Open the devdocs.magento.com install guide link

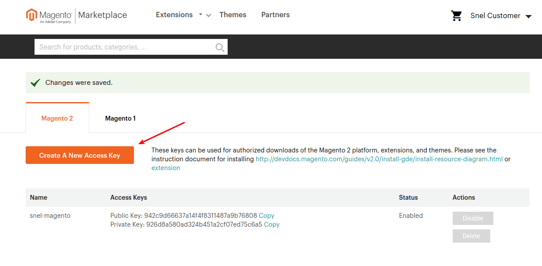click(379, 159)
